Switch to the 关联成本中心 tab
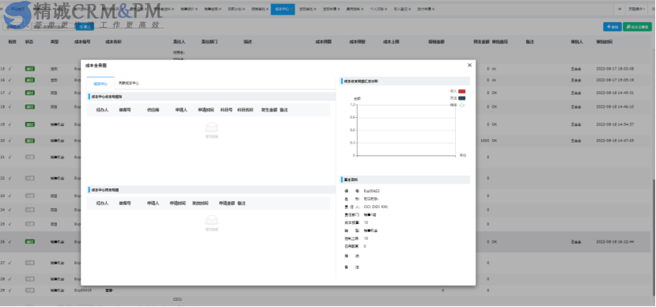The width and height of the screenshot is (656, 307). [x=129, y=83]
